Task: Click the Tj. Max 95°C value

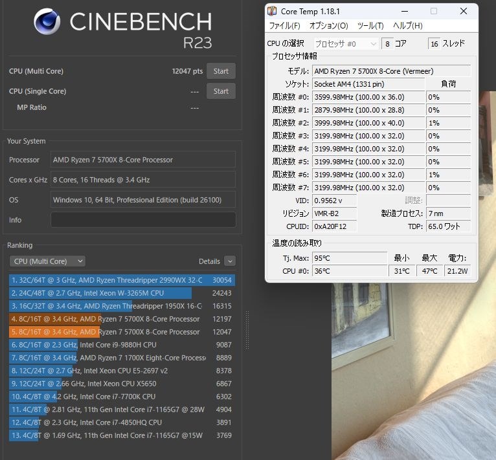Action: (350, 258)
